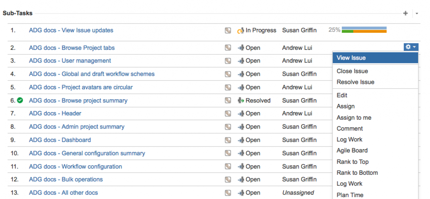Click sub-task type icon for Bulk operations row
This screenshot has width=430, height=199.
(x=228, y=179)
